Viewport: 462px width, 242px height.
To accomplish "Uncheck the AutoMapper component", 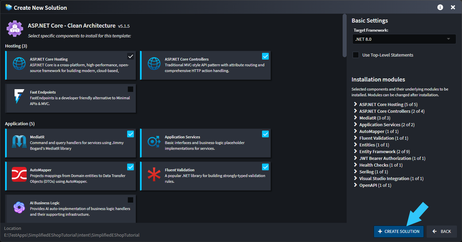I will tap(131, 167).
